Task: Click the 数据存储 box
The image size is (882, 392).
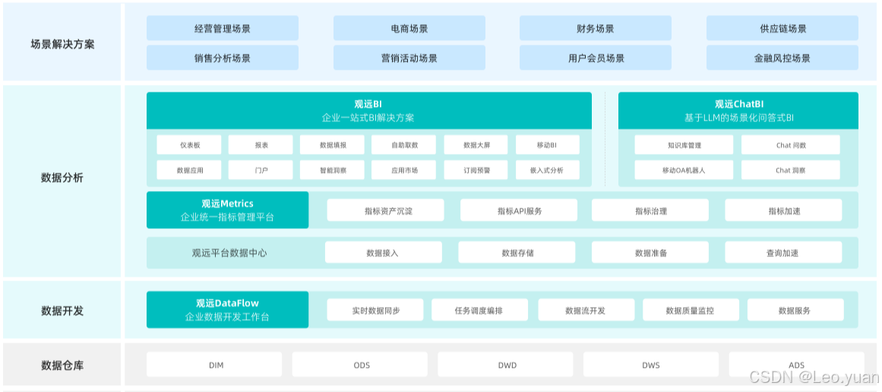Action: pos(517,252)
